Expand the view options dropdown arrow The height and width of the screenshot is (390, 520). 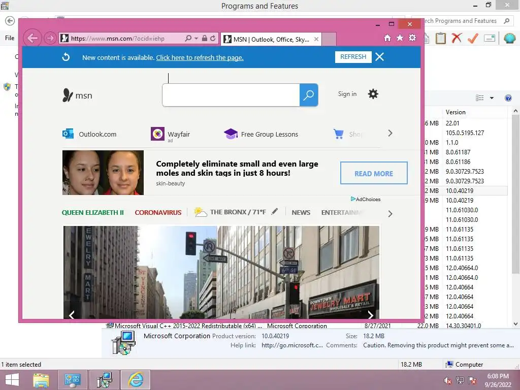pyautogui.click(x=492, y=98)
